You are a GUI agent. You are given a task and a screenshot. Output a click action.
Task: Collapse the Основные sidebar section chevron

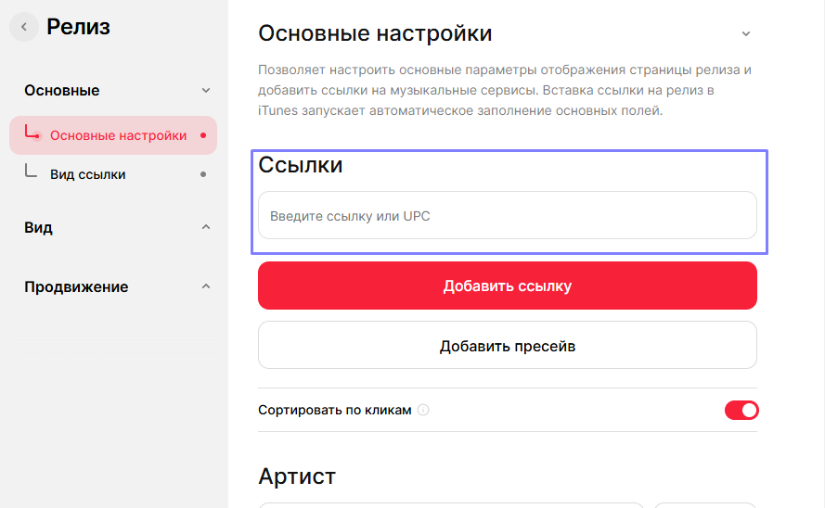206,91
